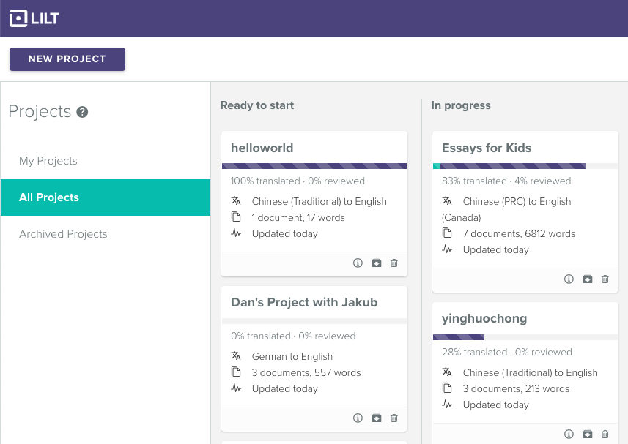Open the Projects help icon
This screenshot has height=444, width=628.
[x=83, y=112]
